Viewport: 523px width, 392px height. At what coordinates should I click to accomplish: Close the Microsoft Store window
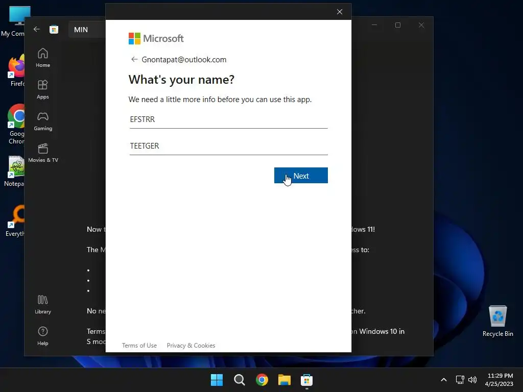click(x=421, y=25)
